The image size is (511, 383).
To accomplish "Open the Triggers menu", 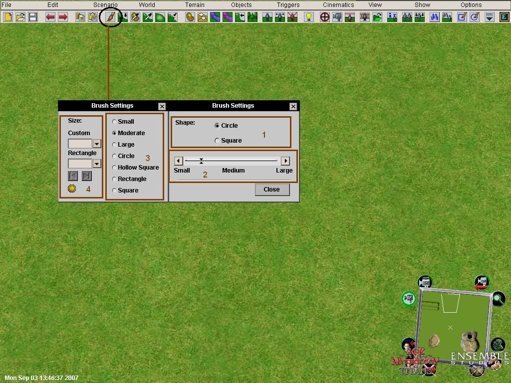I will tap(288, 5).
